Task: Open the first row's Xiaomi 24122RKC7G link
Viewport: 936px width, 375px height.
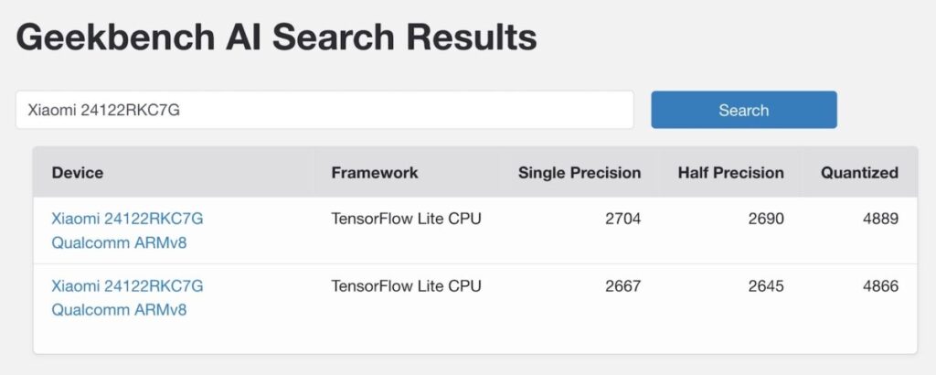Action: [x=127, y=219]
